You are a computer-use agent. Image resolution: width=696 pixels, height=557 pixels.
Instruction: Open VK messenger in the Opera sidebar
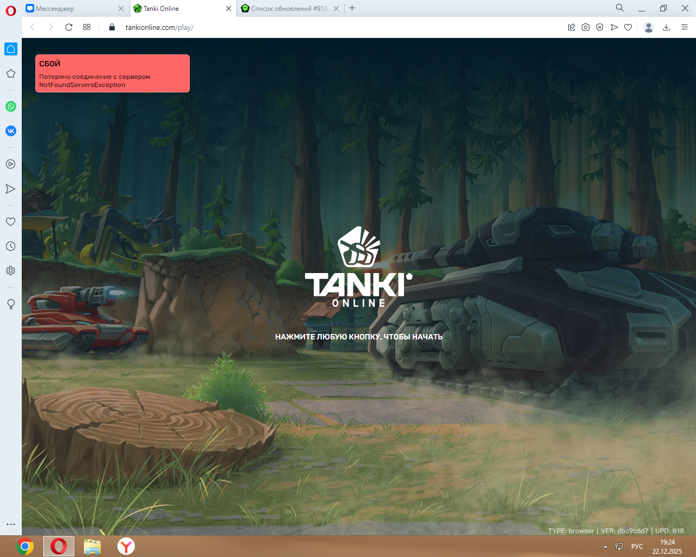point(11,131)
